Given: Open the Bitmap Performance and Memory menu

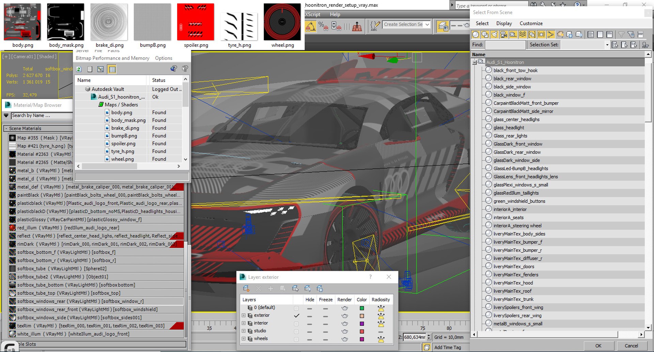Looking at the screenshot, I should click(x=112, y=58).
